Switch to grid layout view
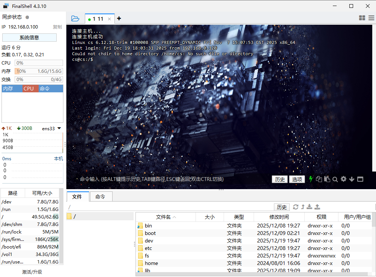 click(362, 18)
